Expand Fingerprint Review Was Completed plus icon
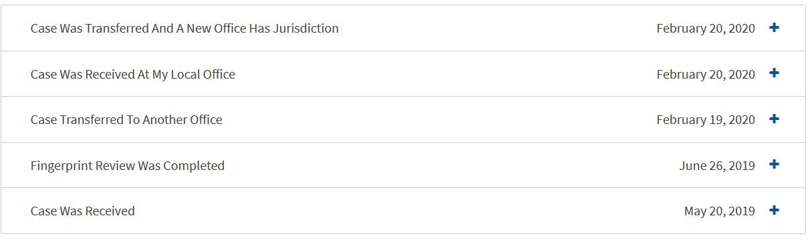810x240 pixels. [774, 165]
